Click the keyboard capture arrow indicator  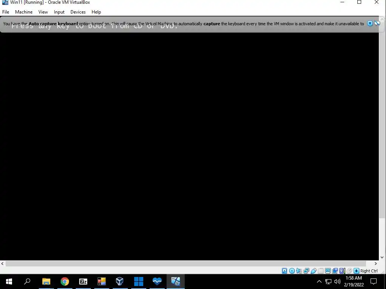356,271
